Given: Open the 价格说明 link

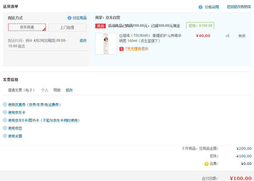Looking at the screenshot, I should (x=212, y=7).
